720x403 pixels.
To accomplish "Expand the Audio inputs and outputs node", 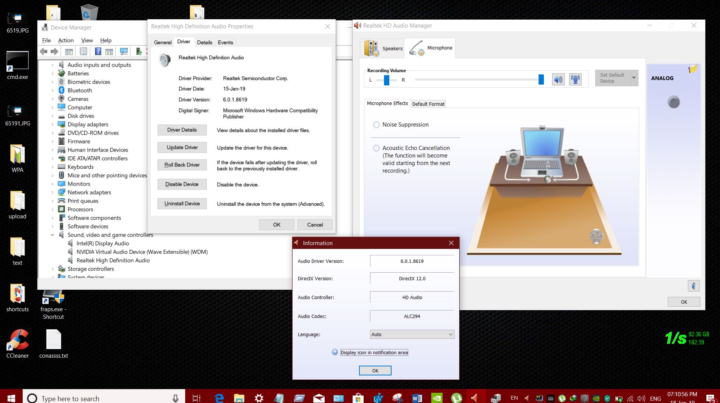I will (x=53, y=65).
